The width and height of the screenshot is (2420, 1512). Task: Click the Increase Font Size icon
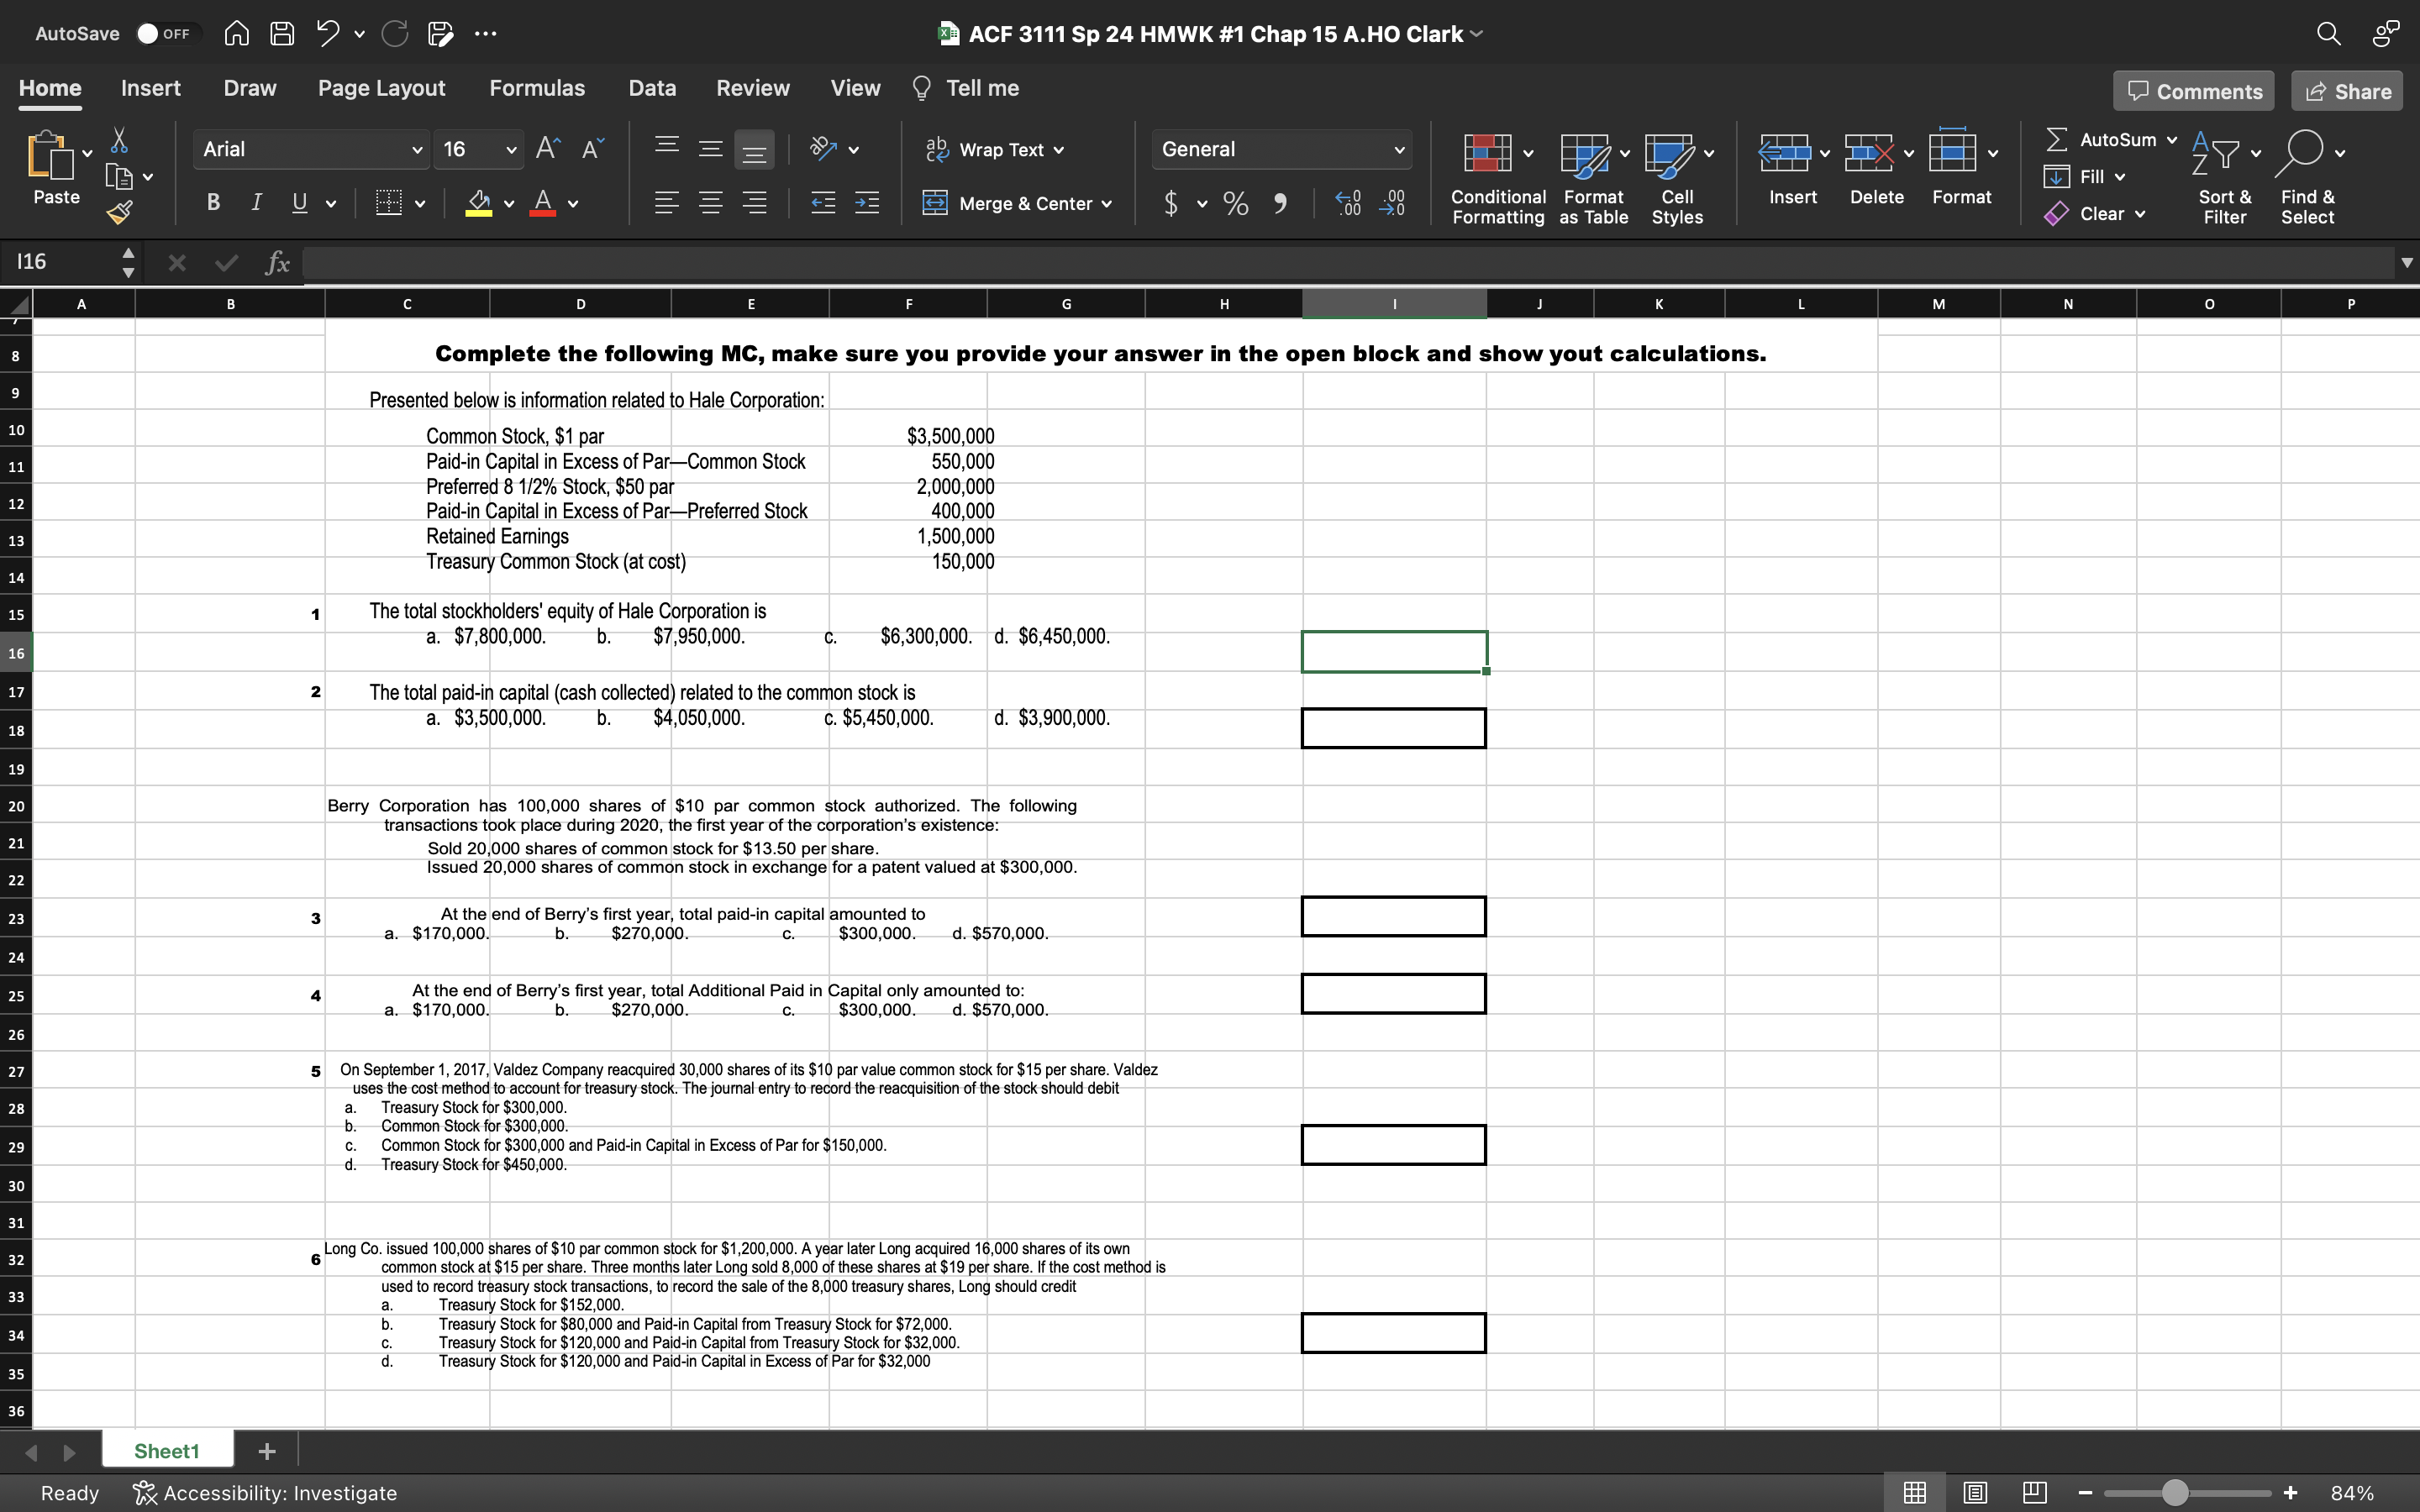pyautogui.click(x=547, y=149)
